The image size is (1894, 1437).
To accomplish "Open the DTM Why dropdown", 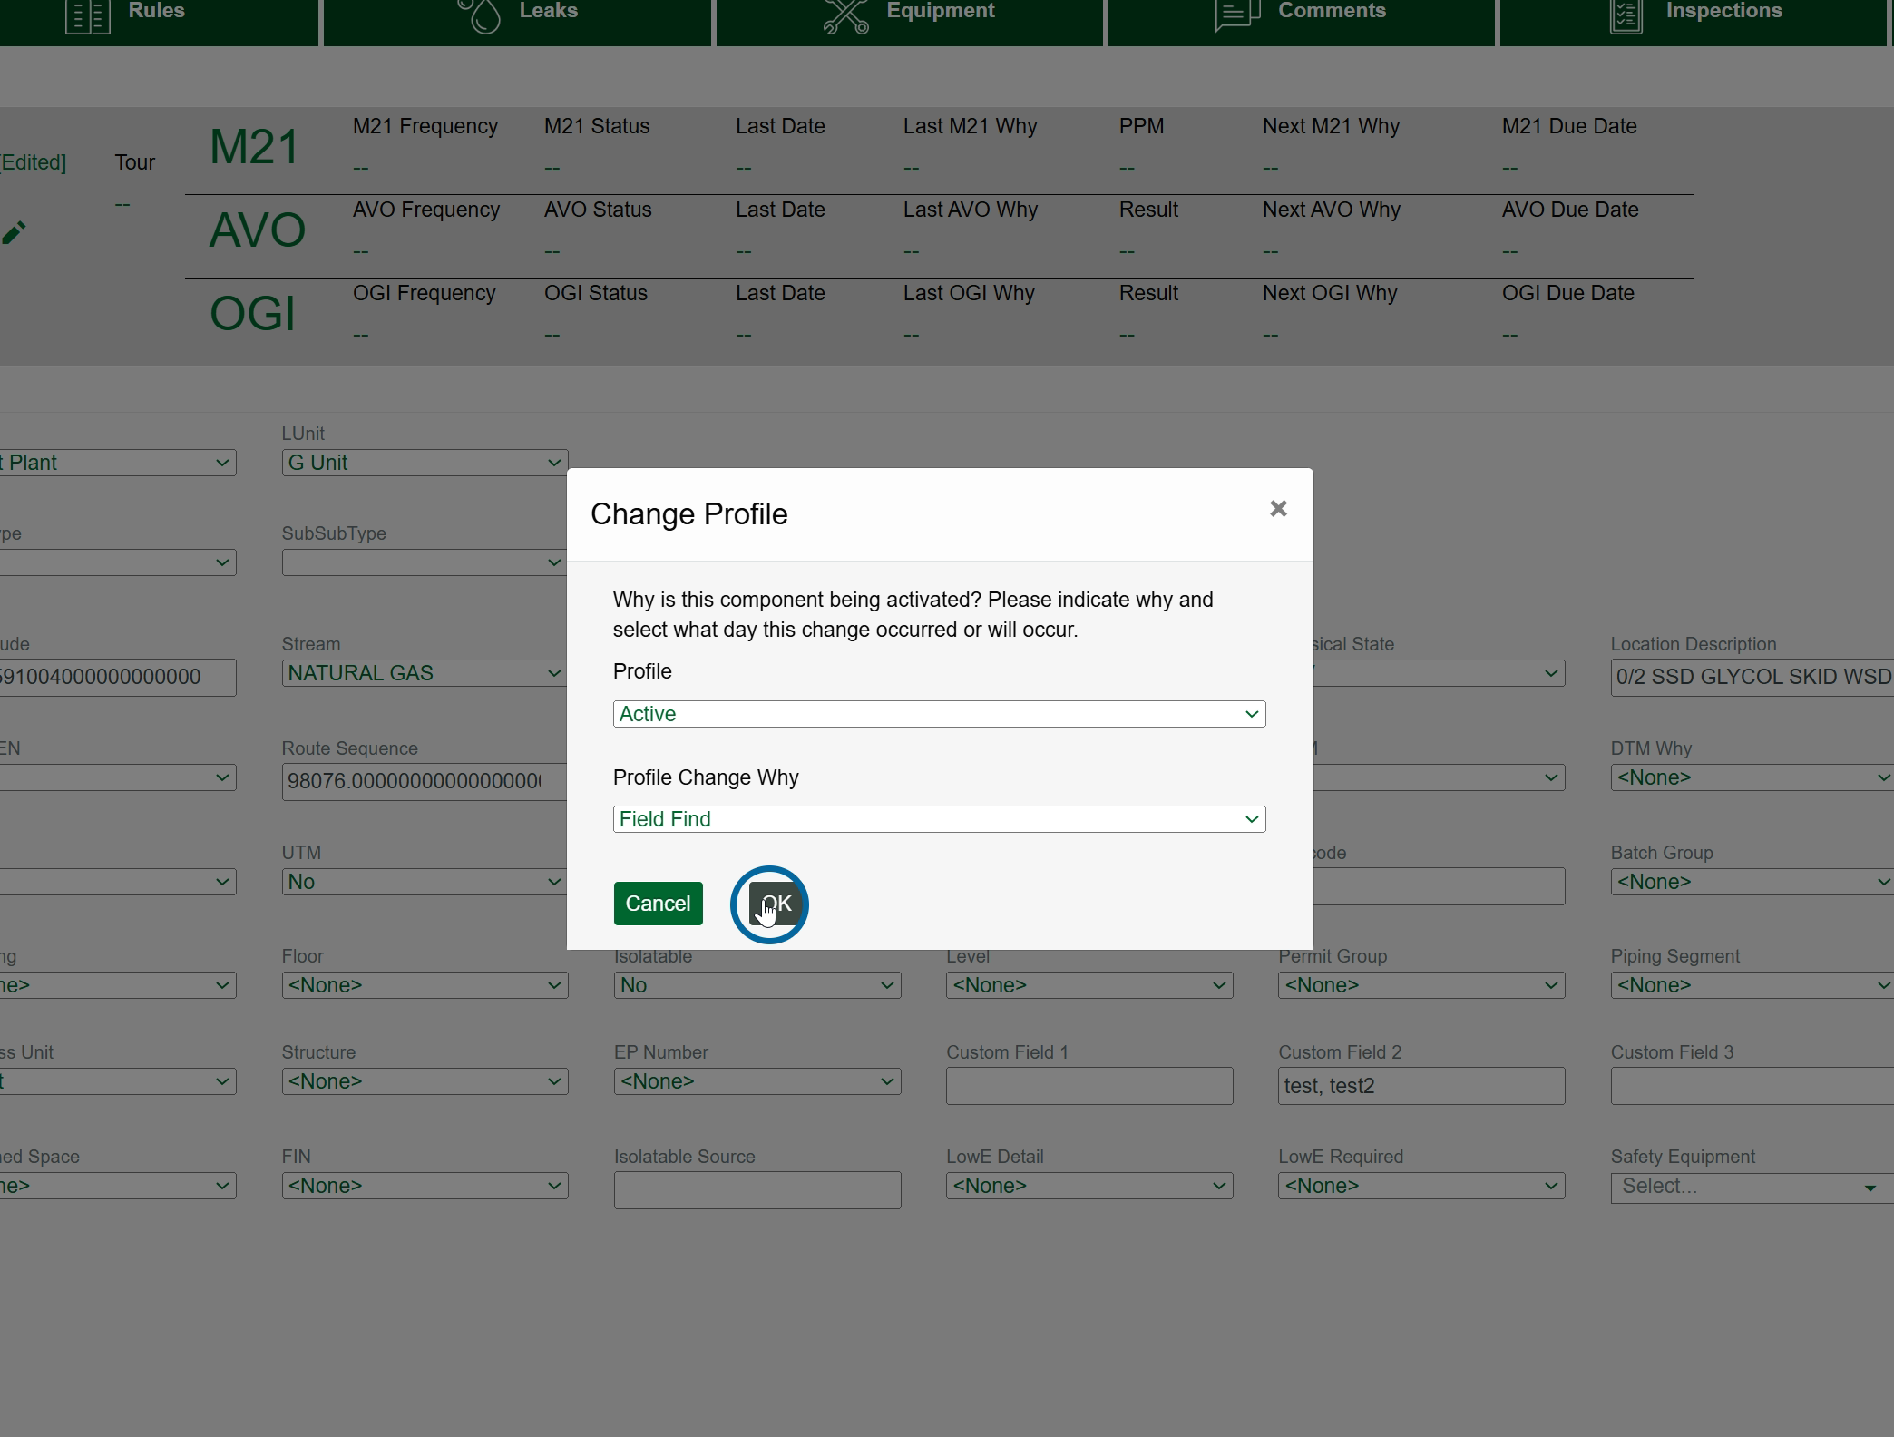I will point(1752,777).
